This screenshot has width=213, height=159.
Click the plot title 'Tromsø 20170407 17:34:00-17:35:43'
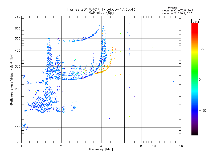click(x=101, y=9)
